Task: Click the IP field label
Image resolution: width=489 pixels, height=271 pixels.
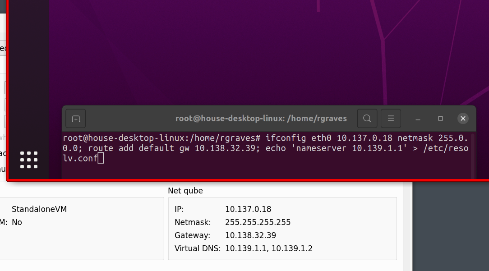Action: point(179,209)
